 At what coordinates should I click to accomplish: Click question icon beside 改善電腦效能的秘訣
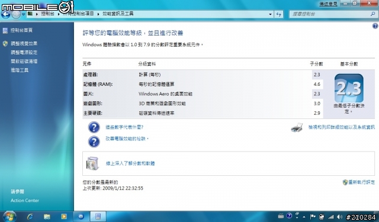tap(94, 141)
